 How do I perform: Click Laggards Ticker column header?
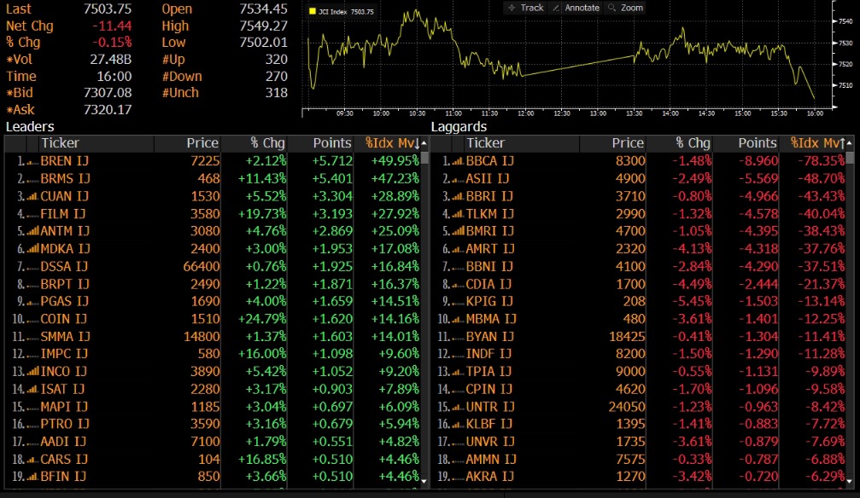point(485,143)
